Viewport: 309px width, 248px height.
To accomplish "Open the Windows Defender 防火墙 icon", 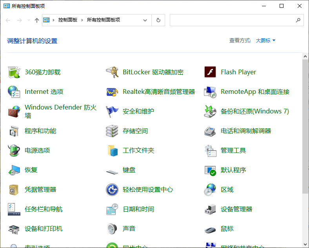I will (x=14, y=111).
